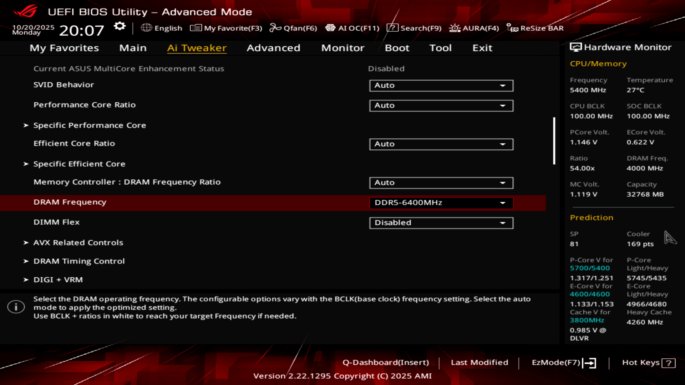685x385 pixels.
Task: Expand Specific Performance Core submenu
Action: point(90,125)
